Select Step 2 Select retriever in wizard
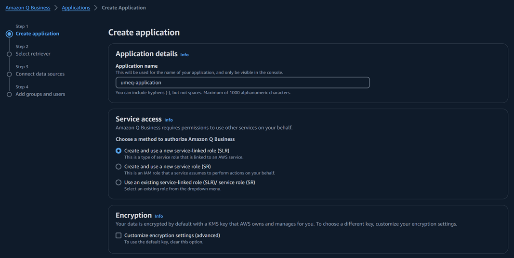Screen dimensions: 514x258 (33, 54)
